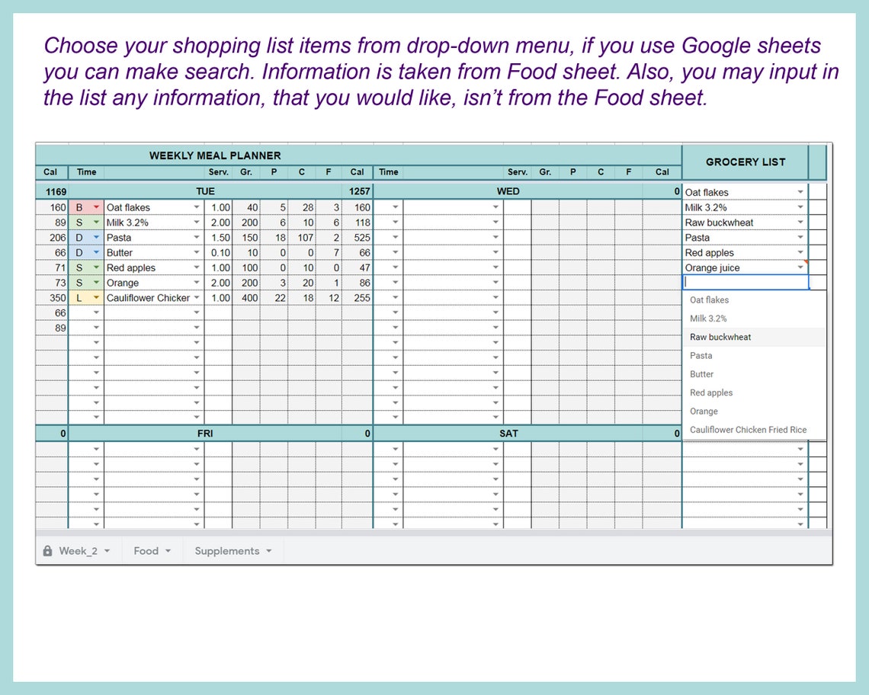Viewport: 869px width, 695px height.
Task: Click the WEEKLY MEAL PLANNER header
Action: [x=215, y=155]
